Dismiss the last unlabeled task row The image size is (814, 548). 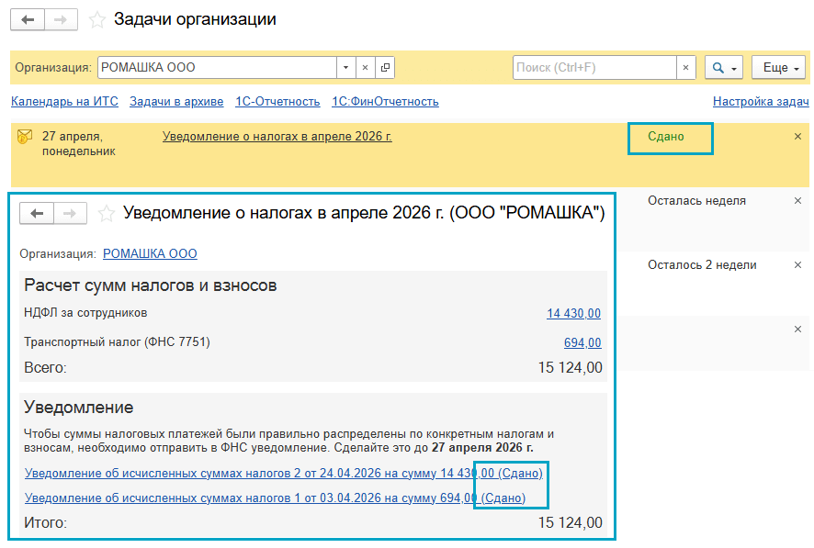797,330
